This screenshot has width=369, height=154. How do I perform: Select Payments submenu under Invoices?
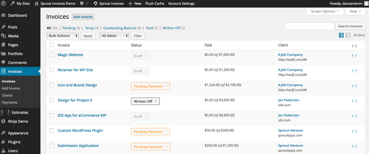click(x=10, y=102)
